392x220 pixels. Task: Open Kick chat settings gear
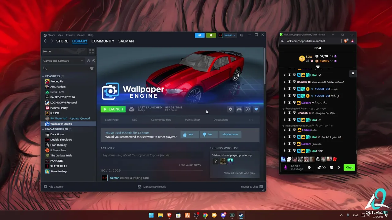click(339, 167)
